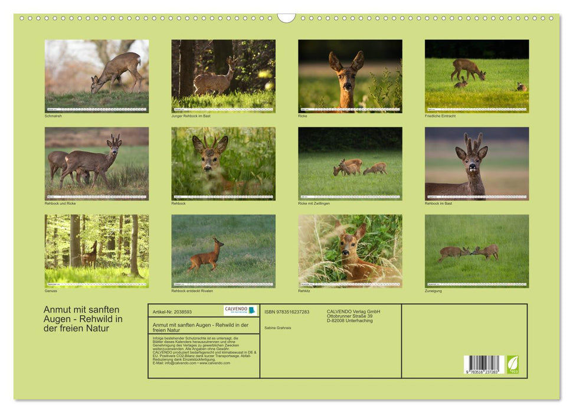Click the mini calendar strip under Schmalreh

pyautogui.click(x=96, y=109)
